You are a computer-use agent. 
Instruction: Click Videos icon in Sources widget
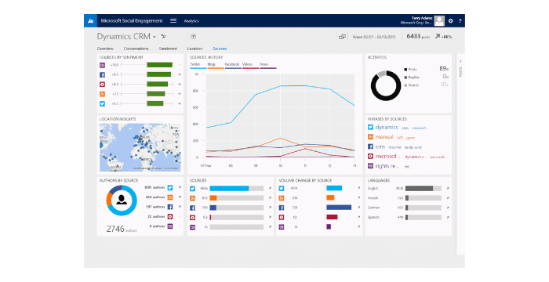193,217
